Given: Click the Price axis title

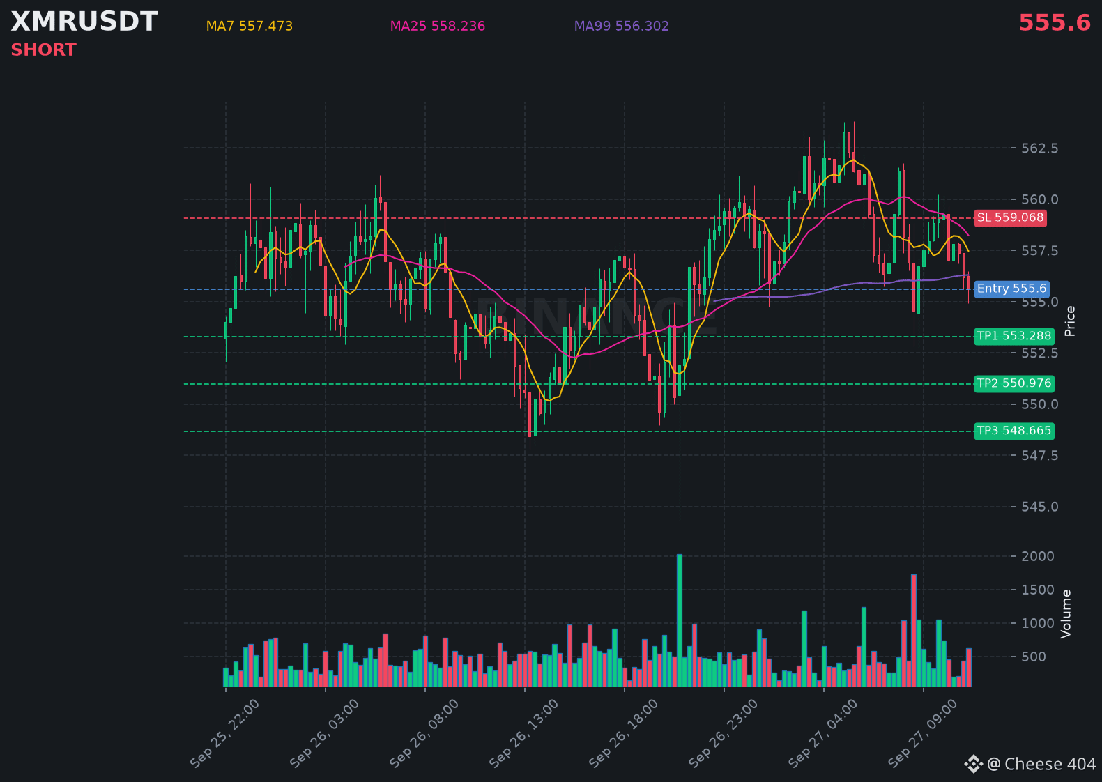Looking at the screenshot, I should [1070, 321].
